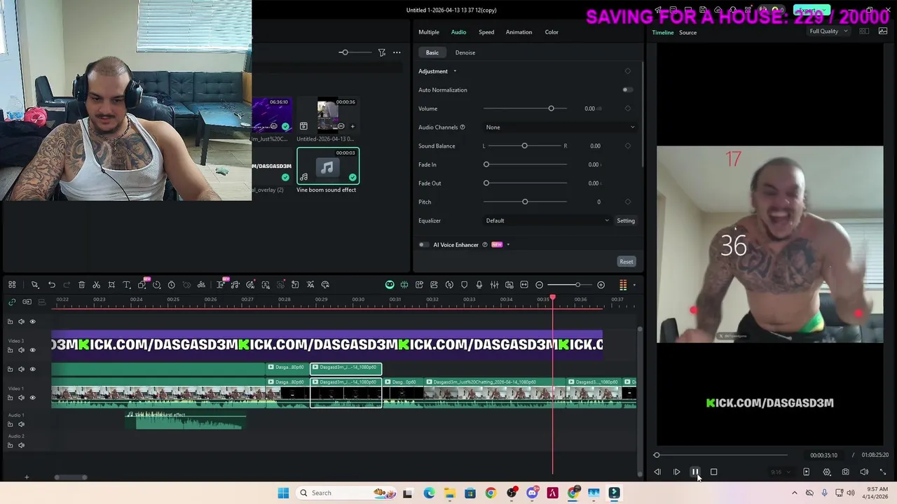Add a text title with the T icon
The width and height of the screenshot is (897, 504).
coord(127,285)
